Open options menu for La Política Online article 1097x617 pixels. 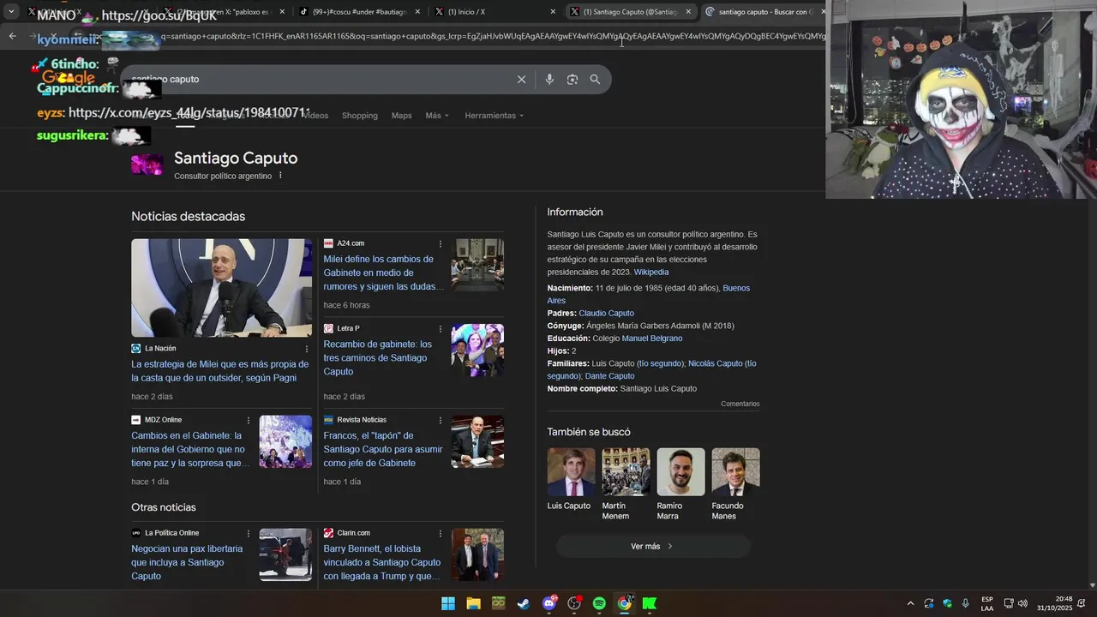[x=249, y=533]
